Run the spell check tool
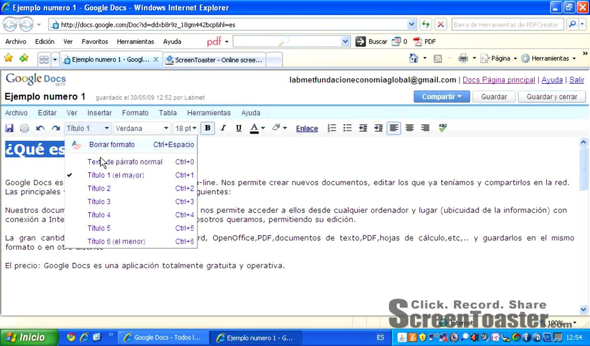Screen dimensions: 590x346 442,128
